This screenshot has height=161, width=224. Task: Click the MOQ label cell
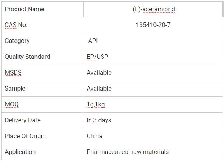click(x=42, y=104)
